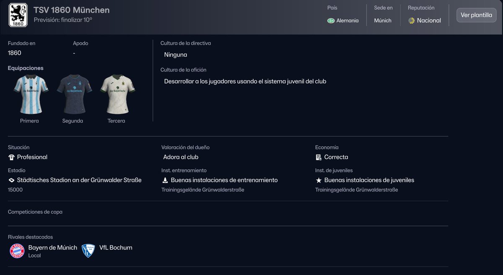
Task: Click the 'Apodo' label
Action: pos(80,43)
